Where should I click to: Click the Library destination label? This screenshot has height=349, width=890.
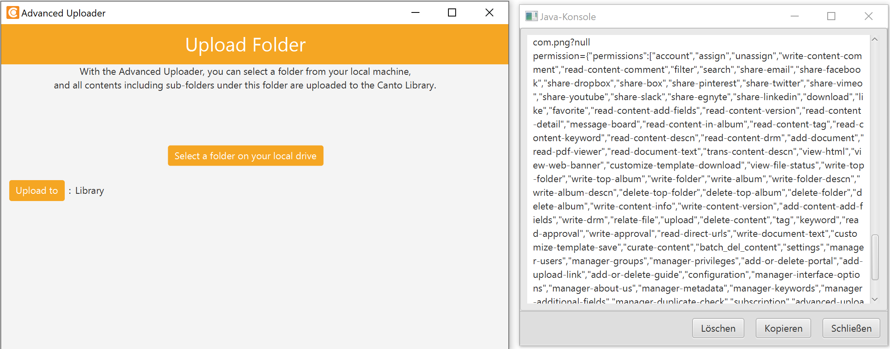pos(90,191)
